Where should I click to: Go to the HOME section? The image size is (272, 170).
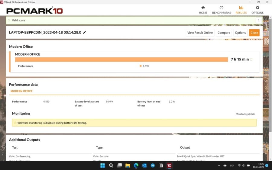pyautogui.click(x=203, y=10)
